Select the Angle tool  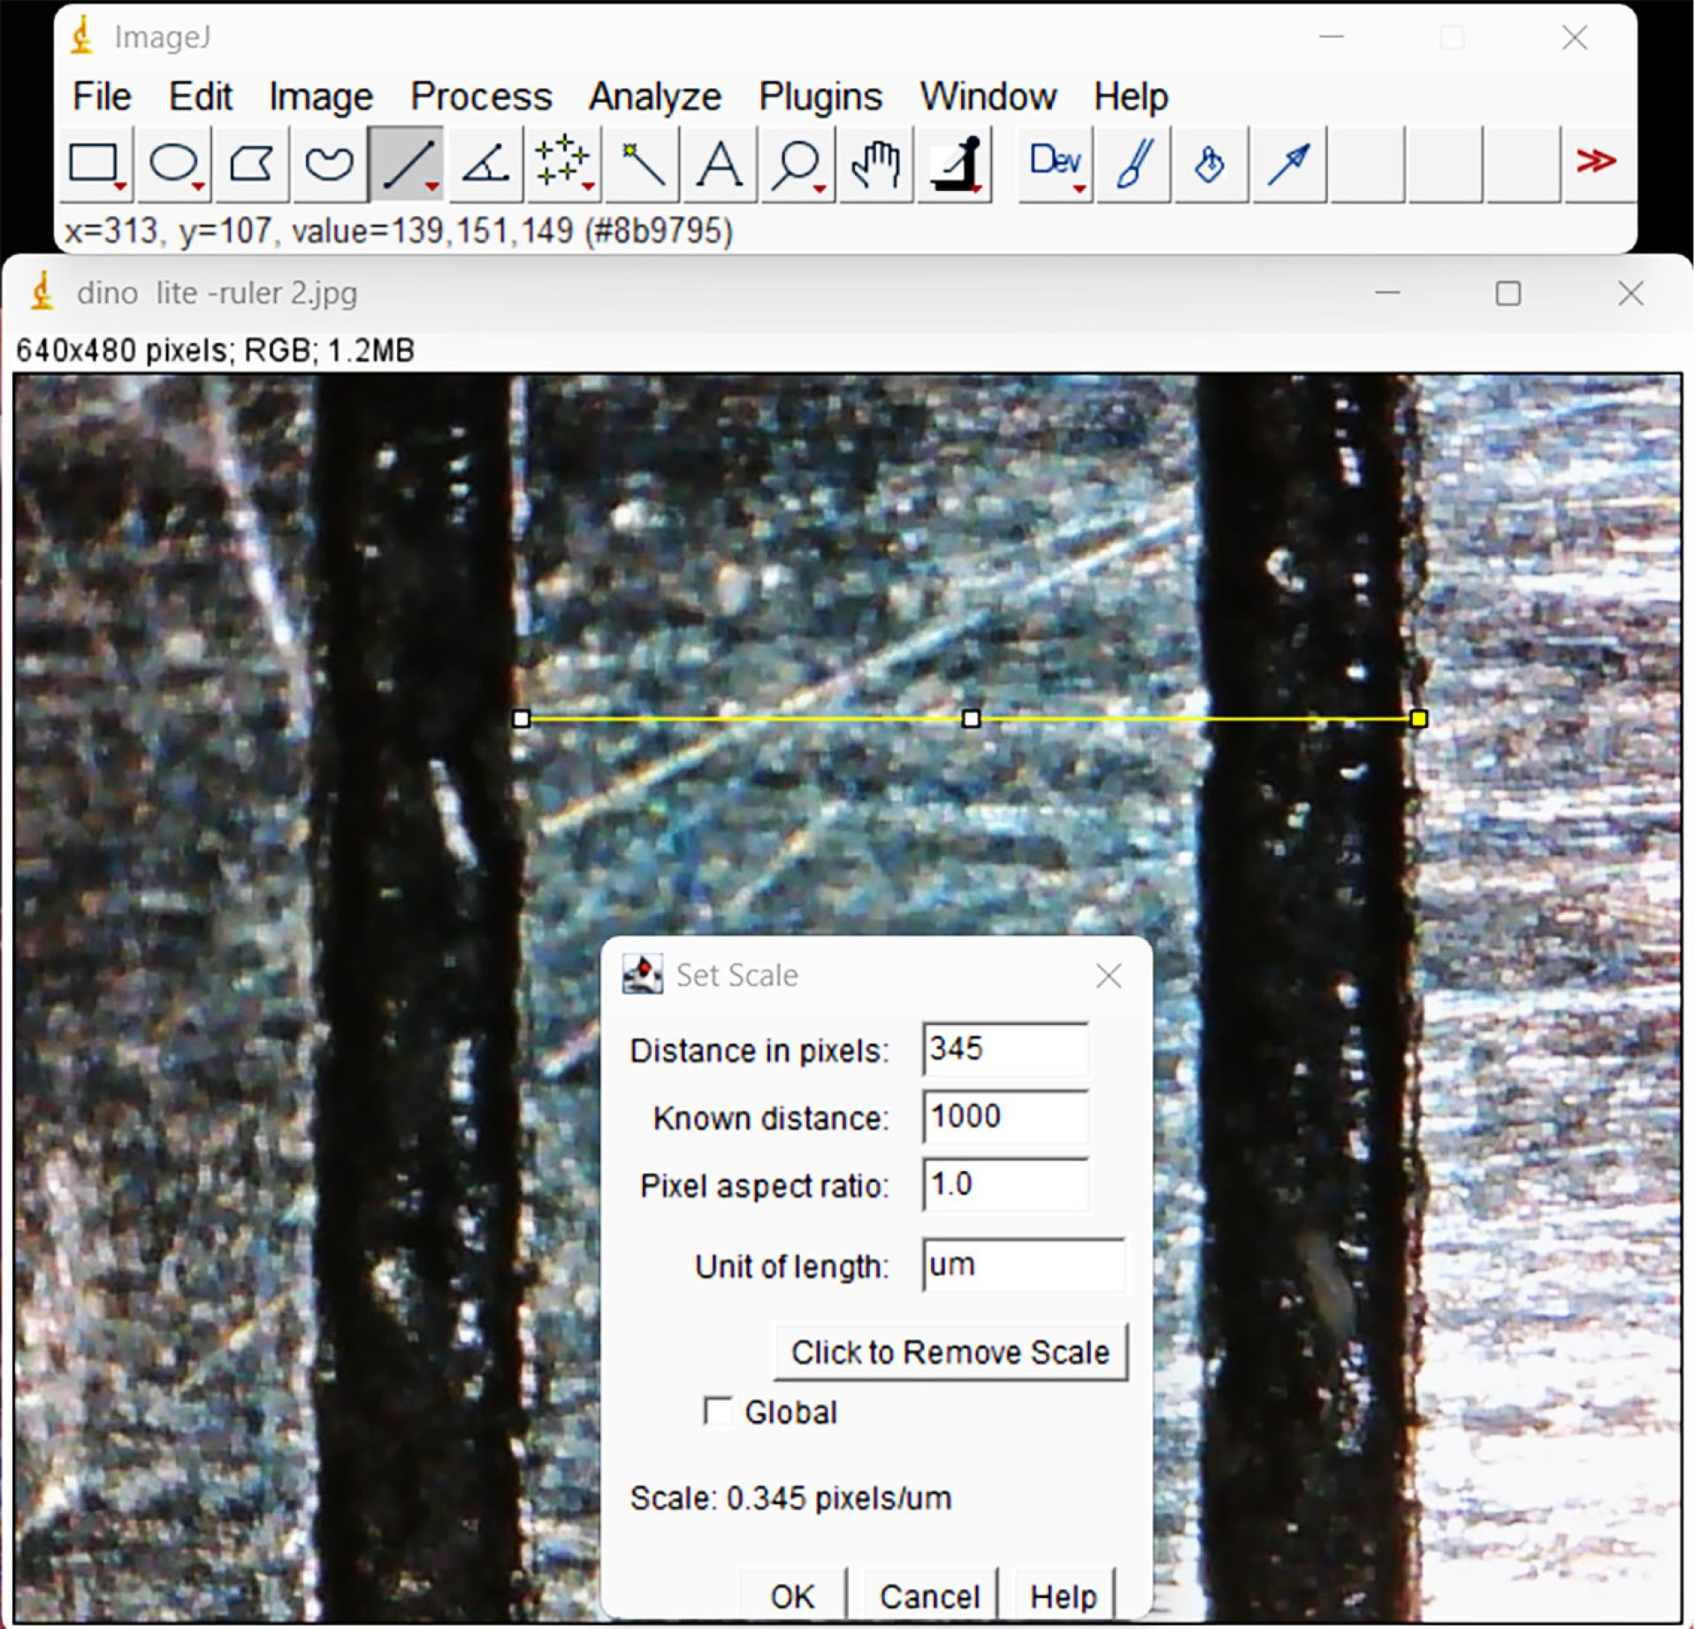pos(485,164)
